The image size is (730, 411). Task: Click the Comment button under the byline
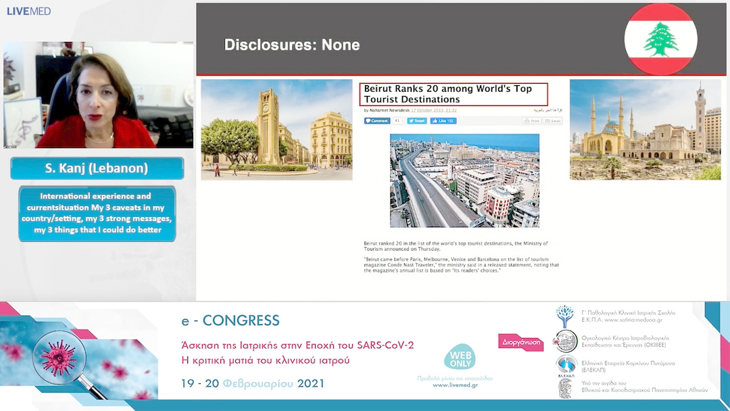pos(377,120)
